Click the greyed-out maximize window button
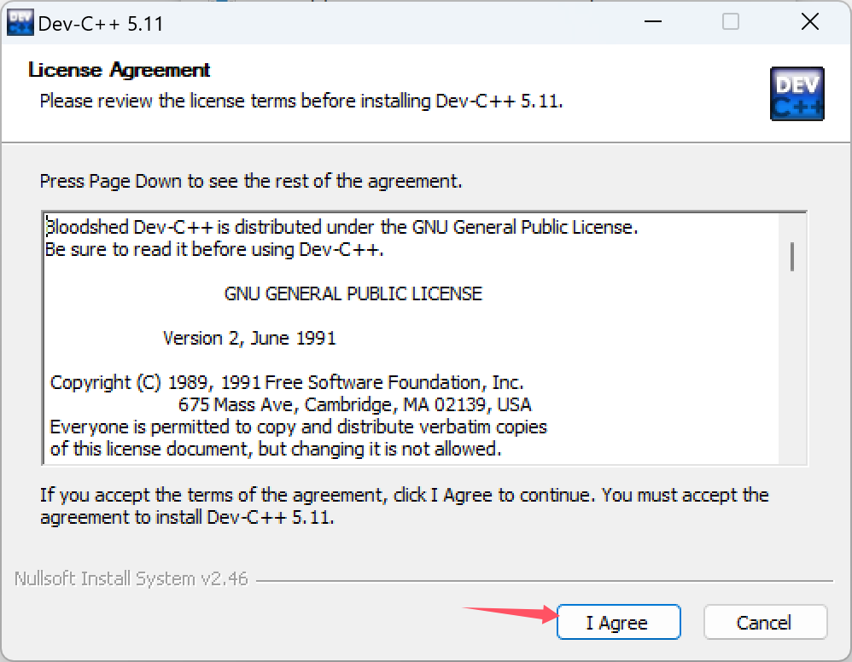 point(730,21)
